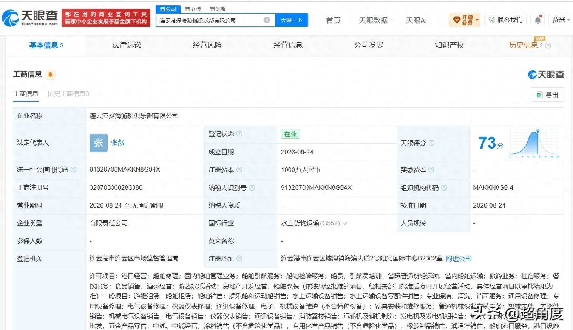
Task: Click the diamond VIP icon 开通会员
Action: (x=456, y=20)
